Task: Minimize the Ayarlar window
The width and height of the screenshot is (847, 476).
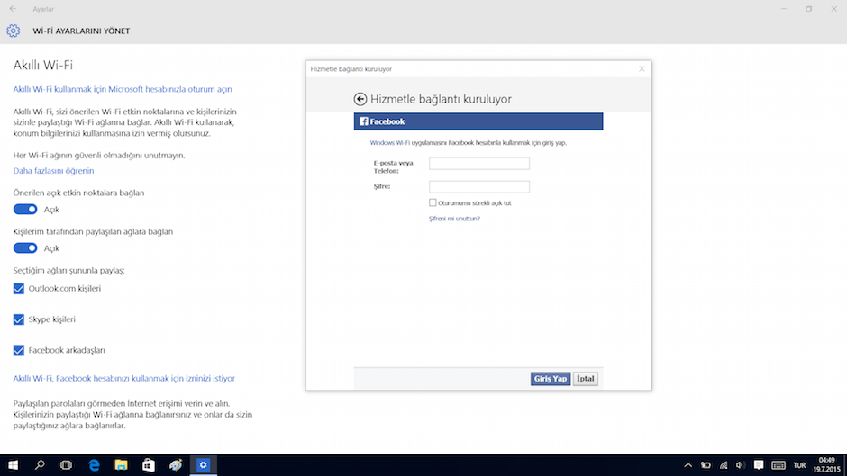Action: [x=784, y=9]
